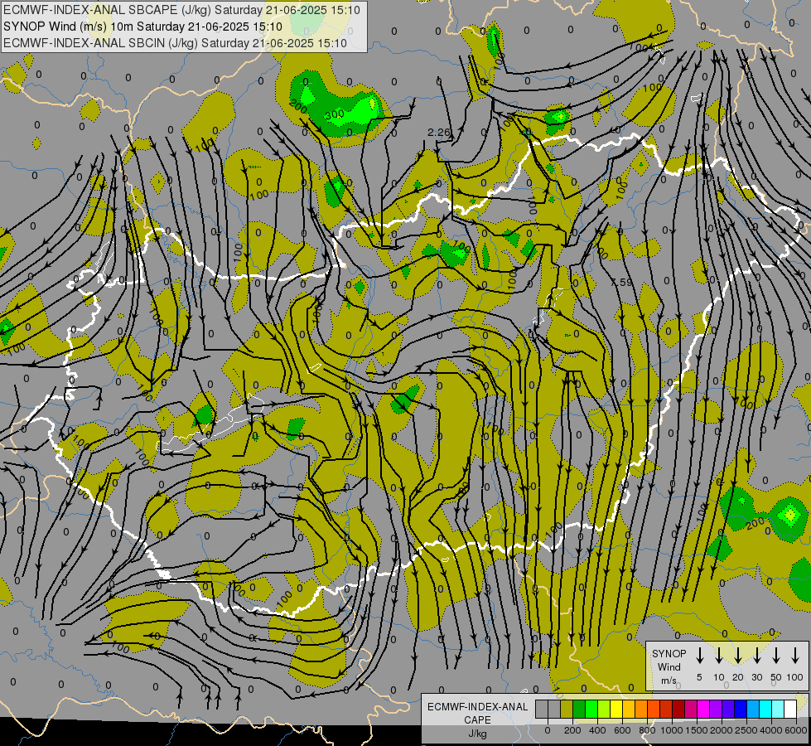The height and width of the screenshot is (746, 811).
Task: Click the 6000 tick label under the color bar
Action: [796, 730]
